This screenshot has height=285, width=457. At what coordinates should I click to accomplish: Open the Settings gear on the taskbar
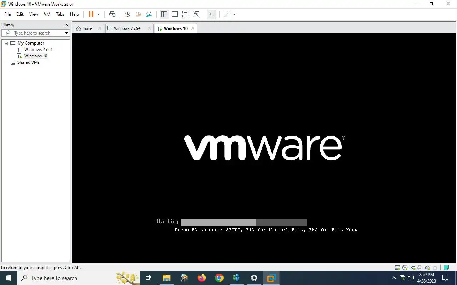click(x=254, y=278)
